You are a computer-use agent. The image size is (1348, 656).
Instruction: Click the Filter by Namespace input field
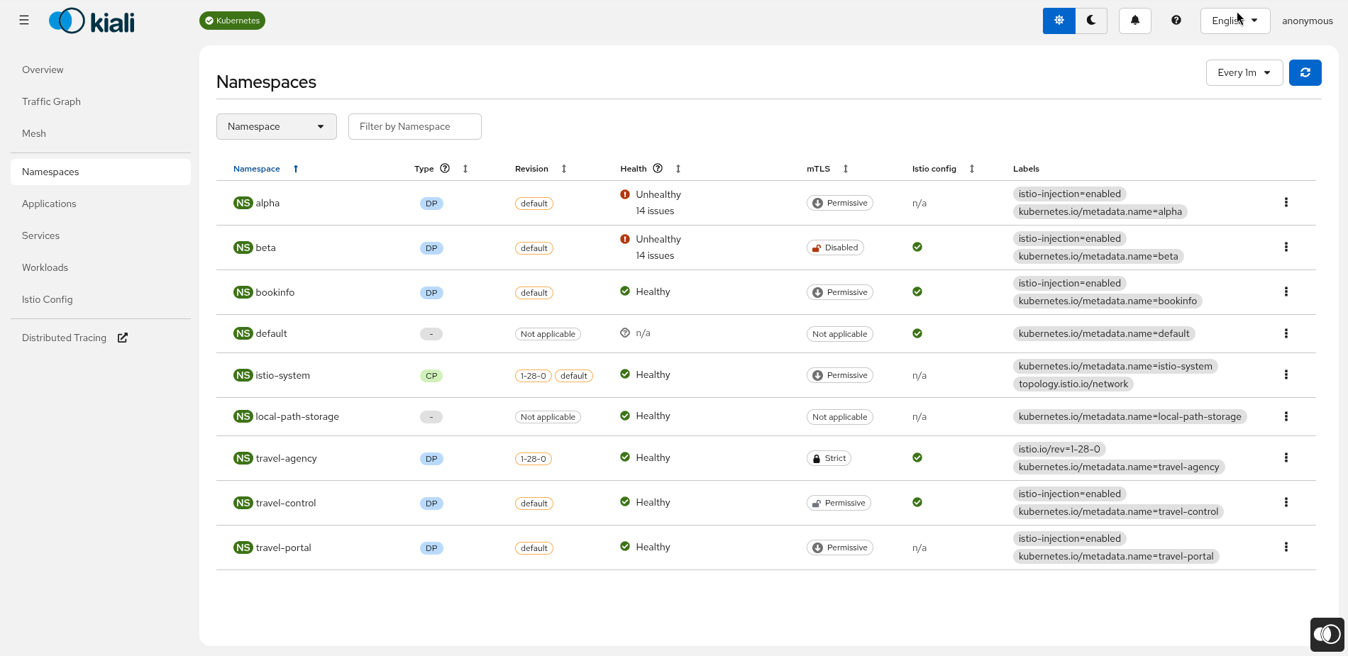point(414,126)
